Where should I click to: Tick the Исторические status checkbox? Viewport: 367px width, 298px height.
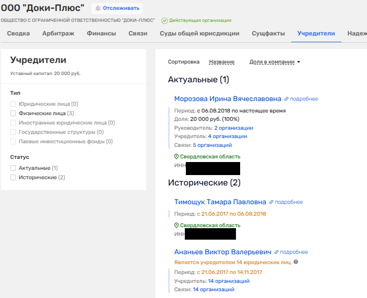(13, 178)
